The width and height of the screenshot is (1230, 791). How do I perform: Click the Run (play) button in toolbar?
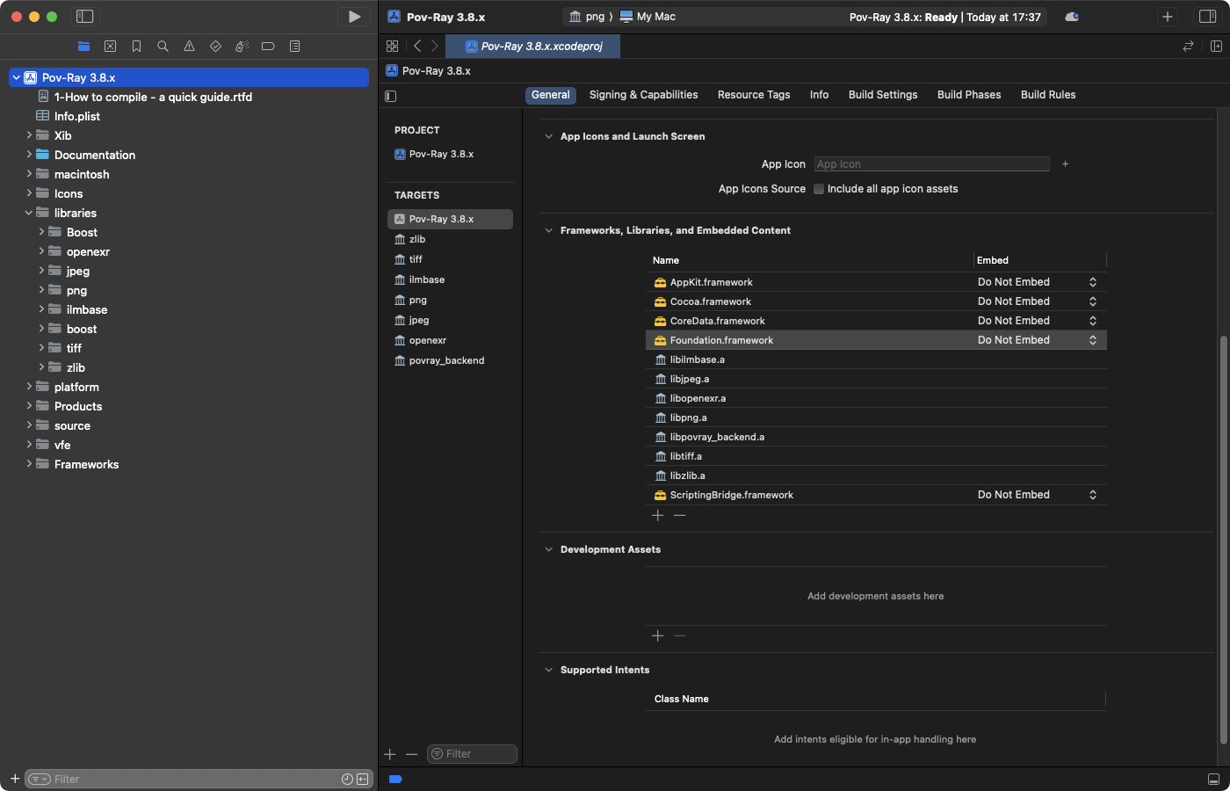[354, 17]
